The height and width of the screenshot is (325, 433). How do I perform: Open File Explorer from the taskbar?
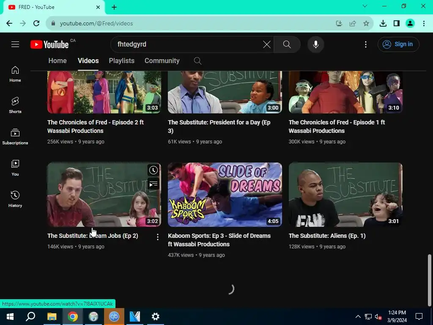pyautogui.click(x=52, y=317)
